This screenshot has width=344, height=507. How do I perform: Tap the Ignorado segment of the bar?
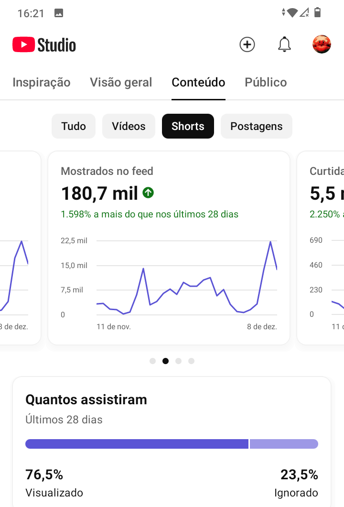pyautogui.click(x=284, y=444)
